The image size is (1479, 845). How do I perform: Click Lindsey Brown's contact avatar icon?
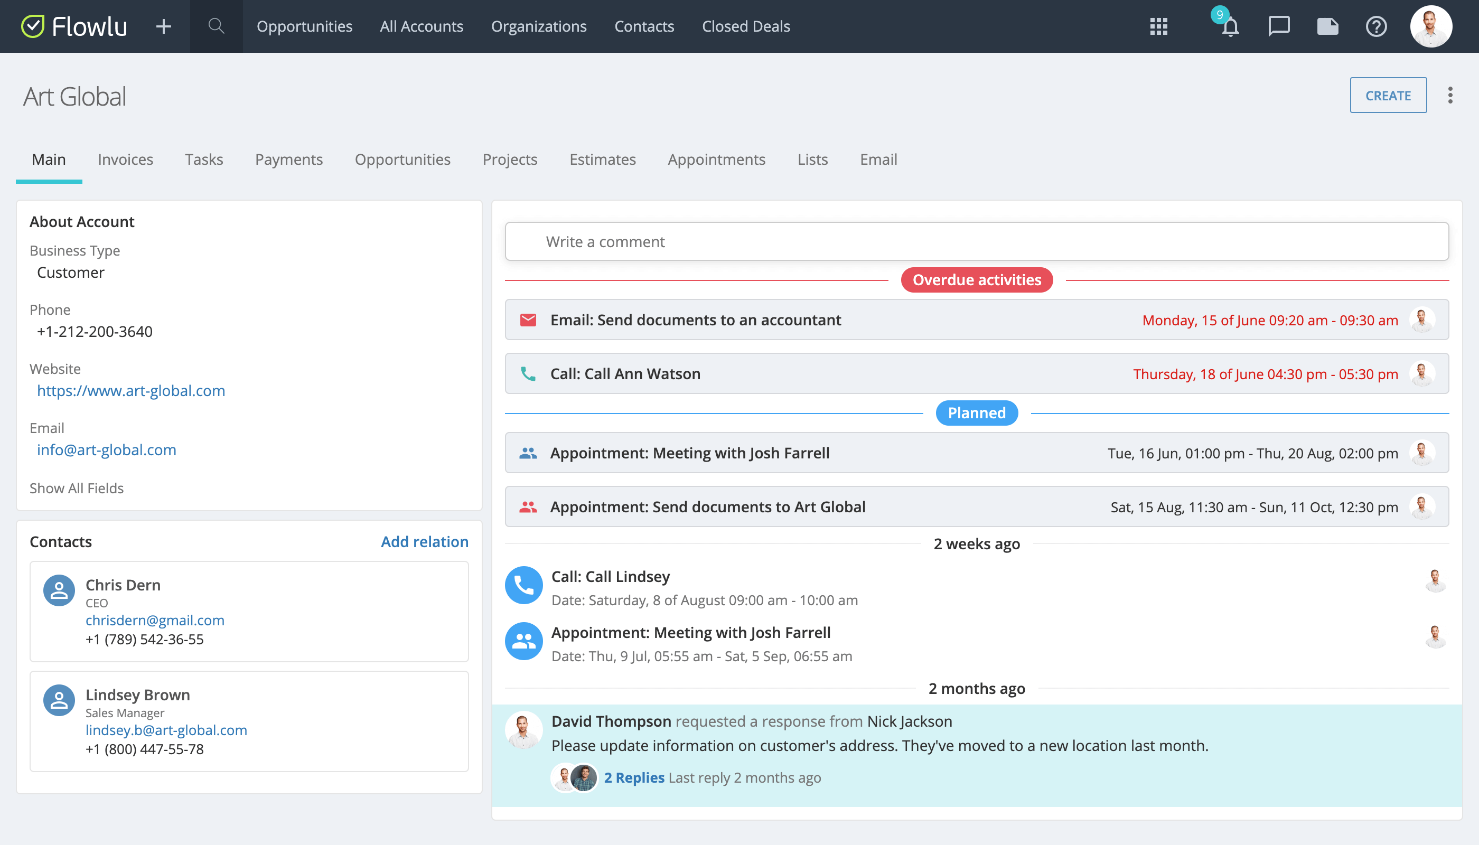[x=59, y=700]
